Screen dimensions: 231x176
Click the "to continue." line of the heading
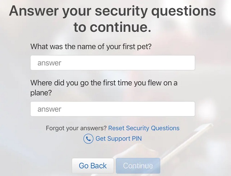[112, 27]
